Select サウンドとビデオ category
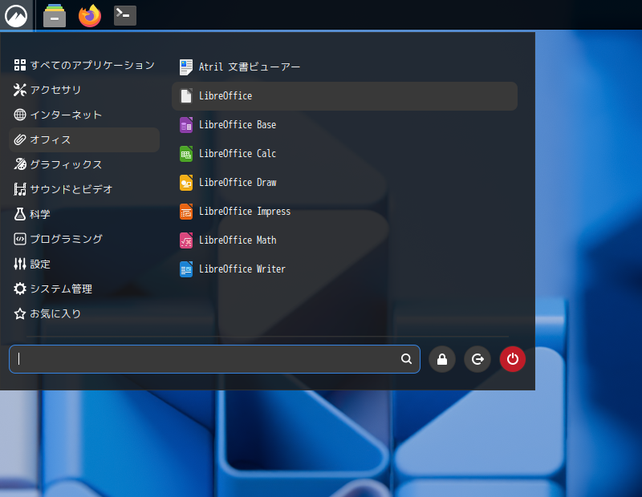Screen dimensions: 642x497 [x=84, y=189]
